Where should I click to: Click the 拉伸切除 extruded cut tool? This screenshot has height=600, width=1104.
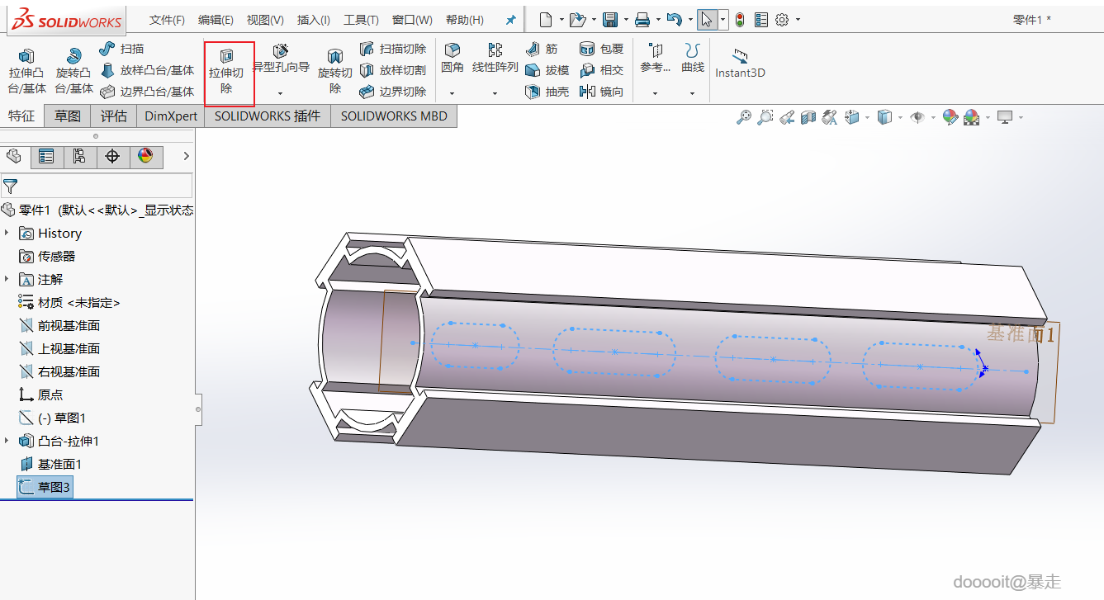tap(226, 72)
